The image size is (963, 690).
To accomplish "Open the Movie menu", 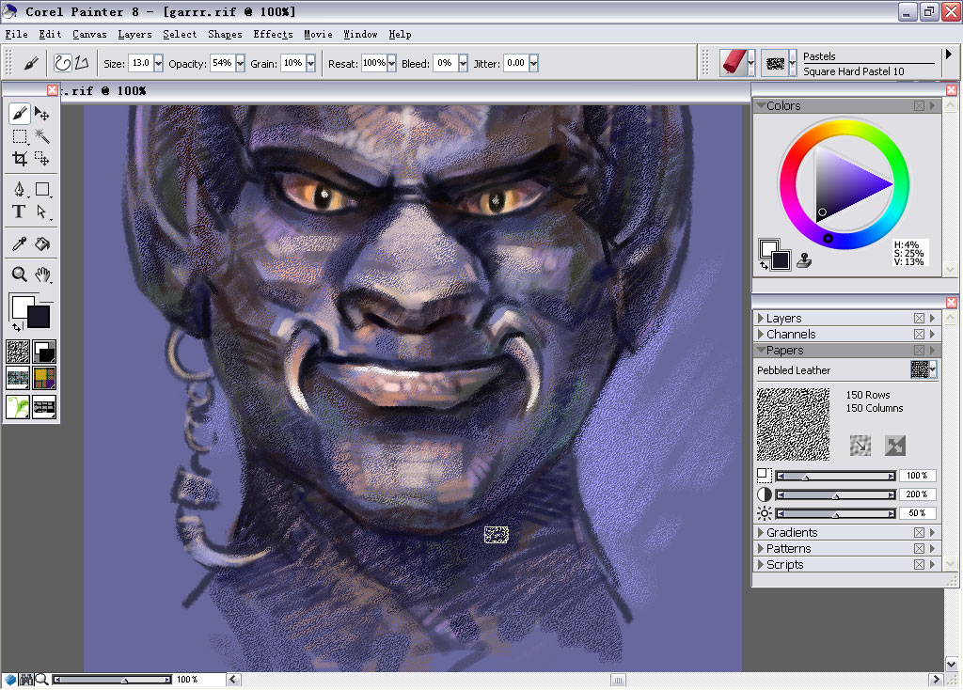I will click(318, 35).
